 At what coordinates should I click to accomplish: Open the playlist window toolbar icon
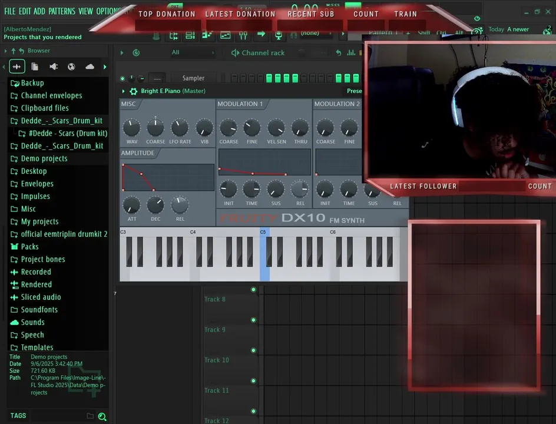point(226,35)
